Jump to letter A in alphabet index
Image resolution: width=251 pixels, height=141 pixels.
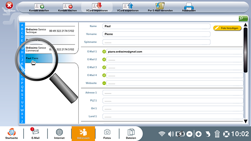pos(22,25)
